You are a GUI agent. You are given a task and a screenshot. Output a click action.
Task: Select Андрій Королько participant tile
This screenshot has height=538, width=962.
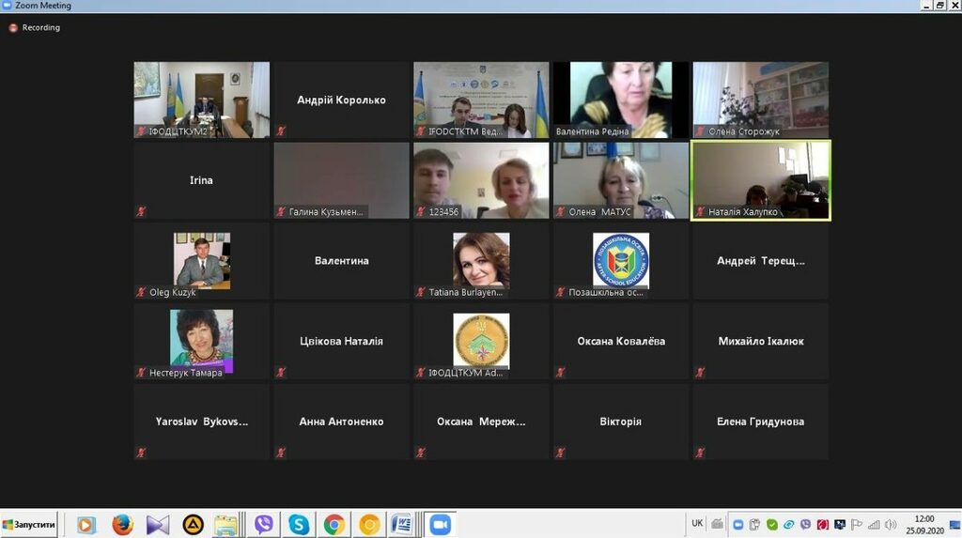(341, 100)
